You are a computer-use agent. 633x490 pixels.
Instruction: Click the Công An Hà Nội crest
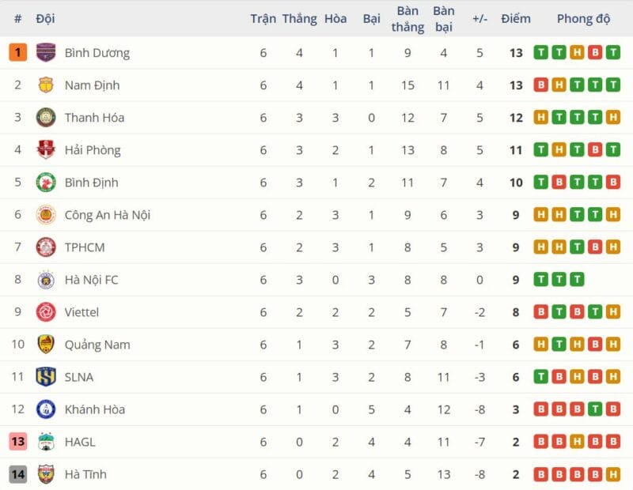point(46,215)
